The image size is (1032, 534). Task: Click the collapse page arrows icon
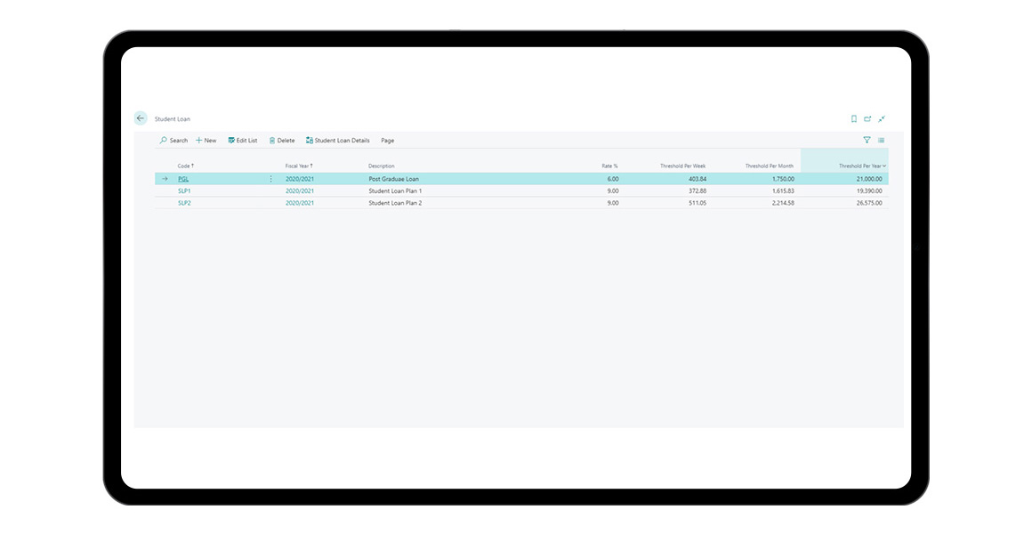click(882, 118)
